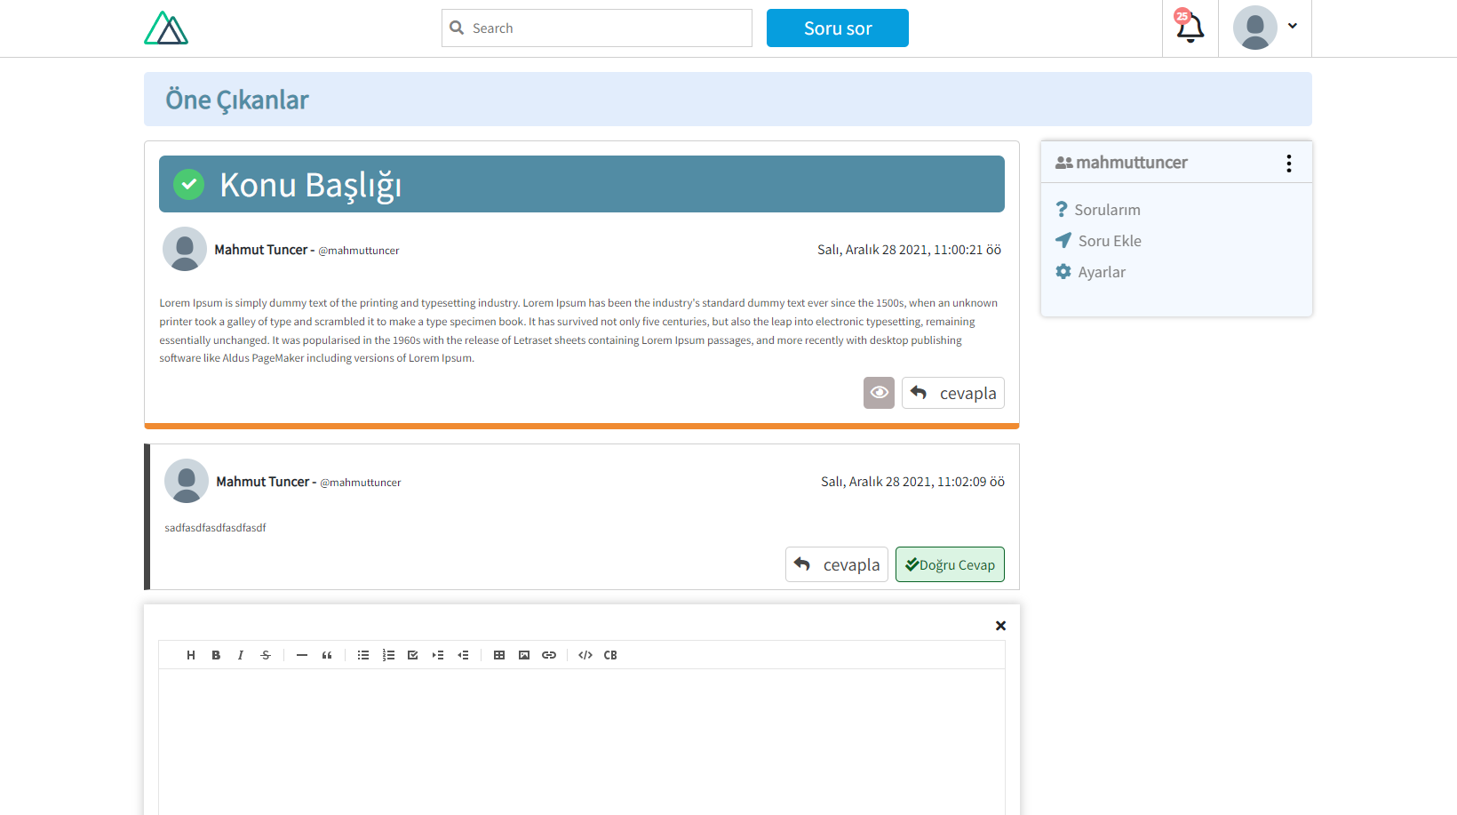The height and width of the screenshot is (815, 1457).
Task: Insert horizontal line in editor
Action: [x=302, y=655]
